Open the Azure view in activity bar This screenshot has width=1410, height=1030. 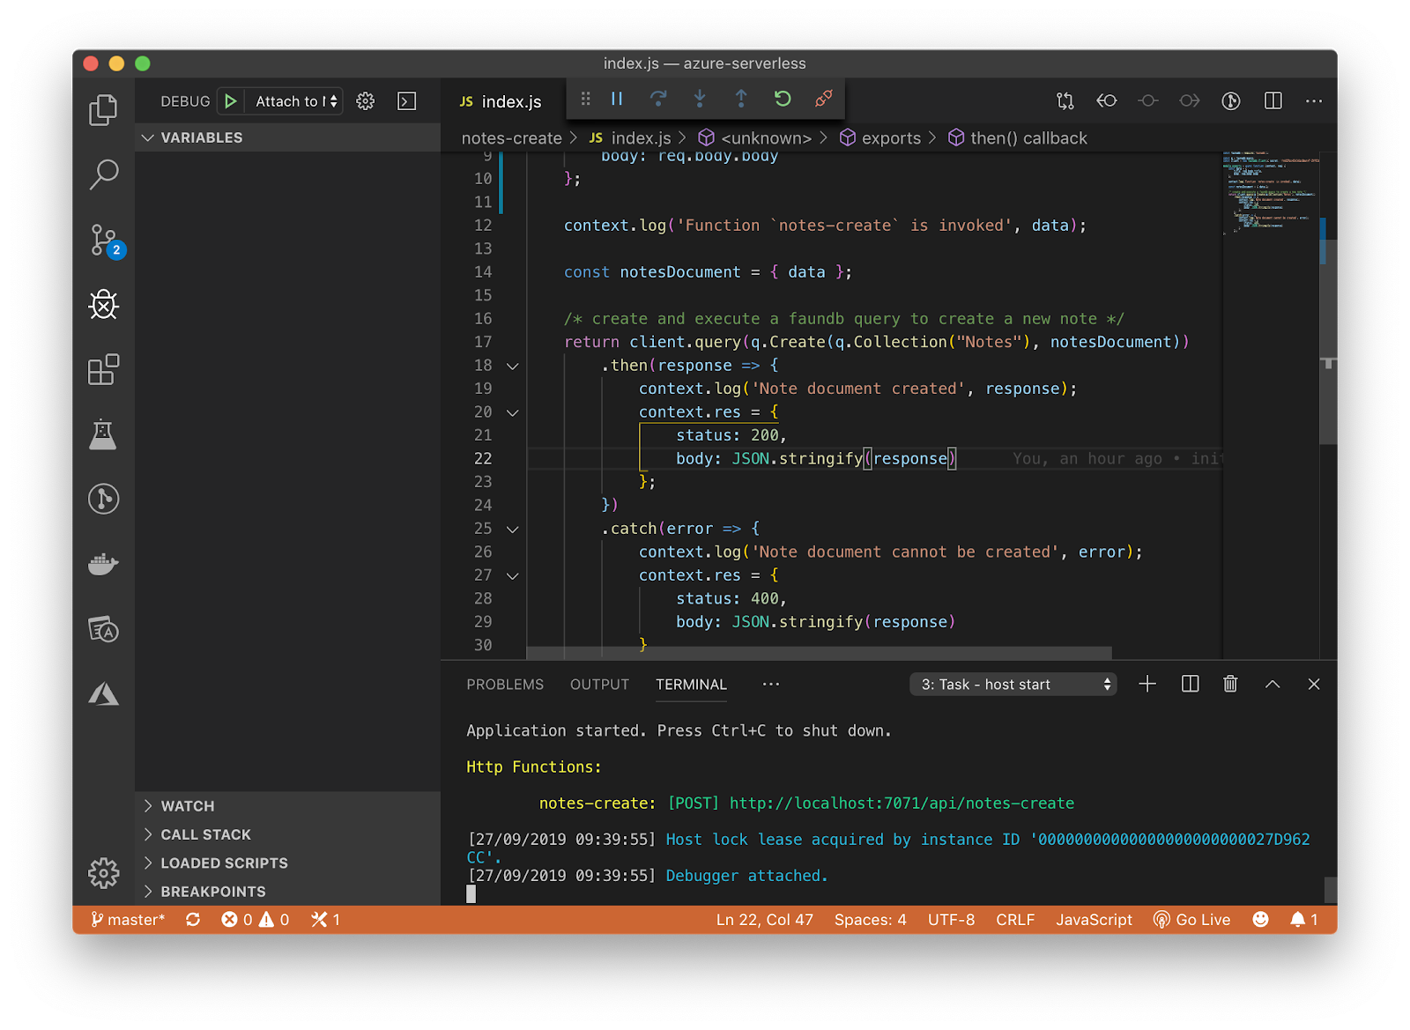103,694
